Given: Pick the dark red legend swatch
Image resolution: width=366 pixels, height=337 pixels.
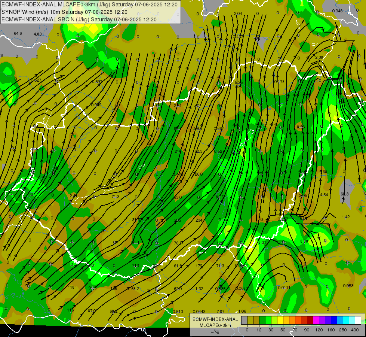Looking at the screenshot, I should 310,320.
